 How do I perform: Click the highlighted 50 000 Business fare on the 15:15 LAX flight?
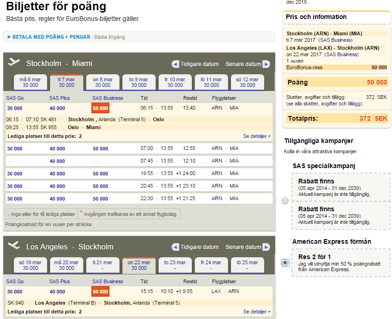click(x=101, y=292)
